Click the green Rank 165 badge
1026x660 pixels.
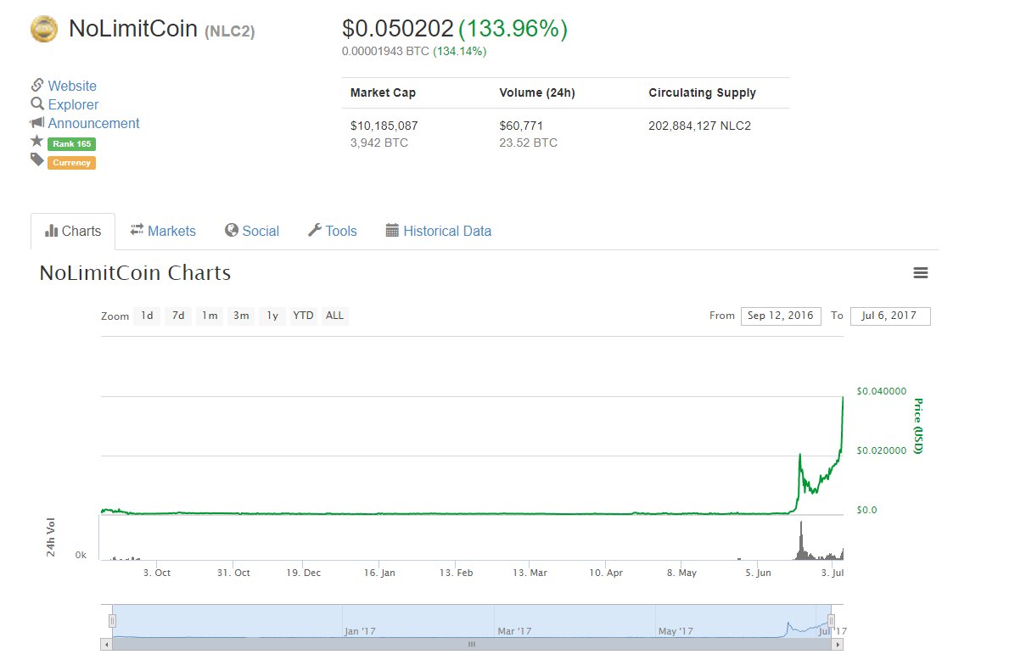(x=71, y=144)
